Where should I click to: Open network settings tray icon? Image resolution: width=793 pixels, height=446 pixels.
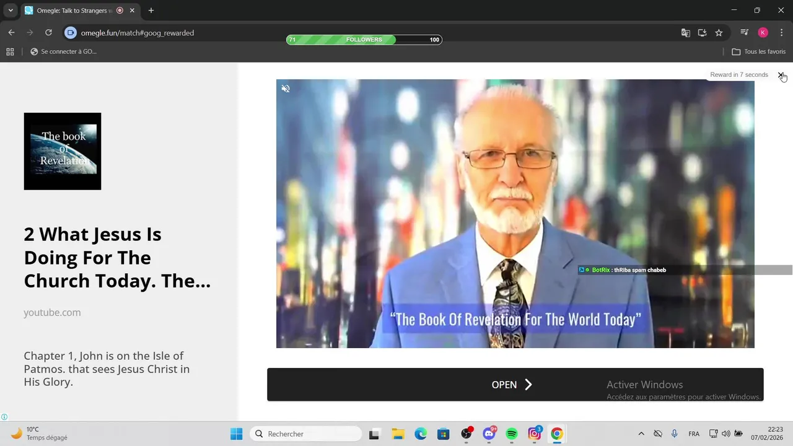(x=714, y=434)
